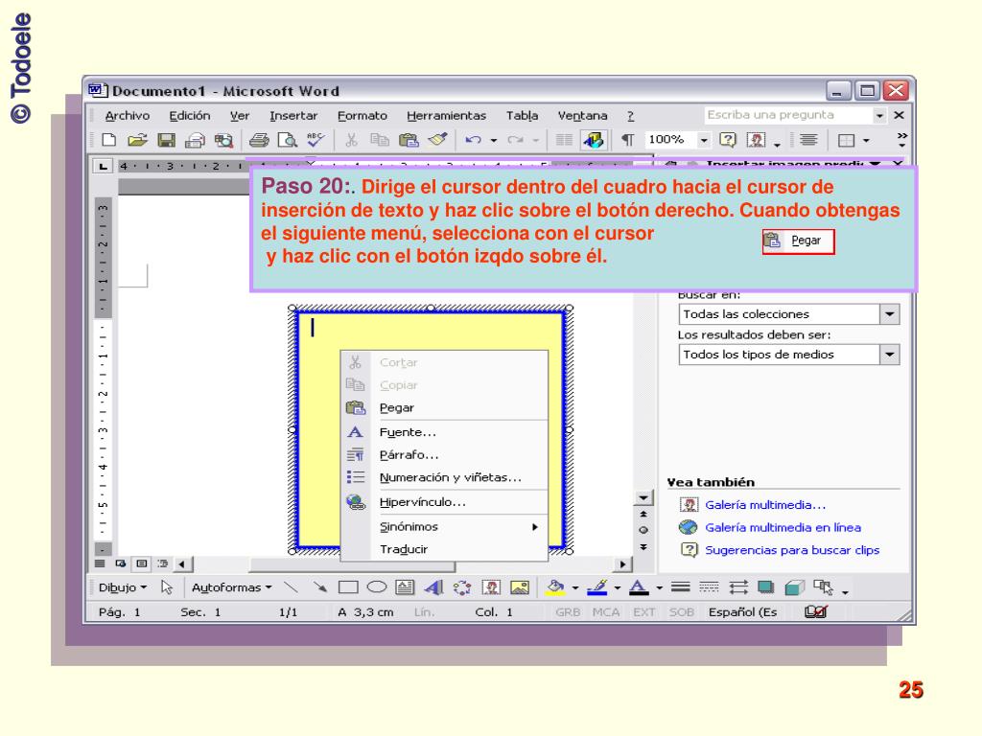Screen dimensions: 982x736
Task: Open 'Galería multimedia...' link
Action: (765, 504)
